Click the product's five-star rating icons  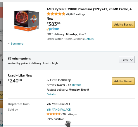[x=56, y=14]
